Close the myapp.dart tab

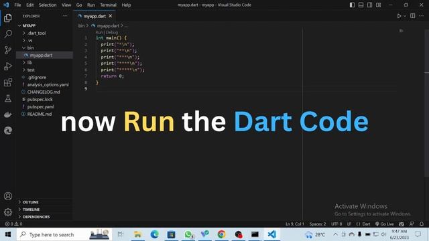click(x=111, y=16)
